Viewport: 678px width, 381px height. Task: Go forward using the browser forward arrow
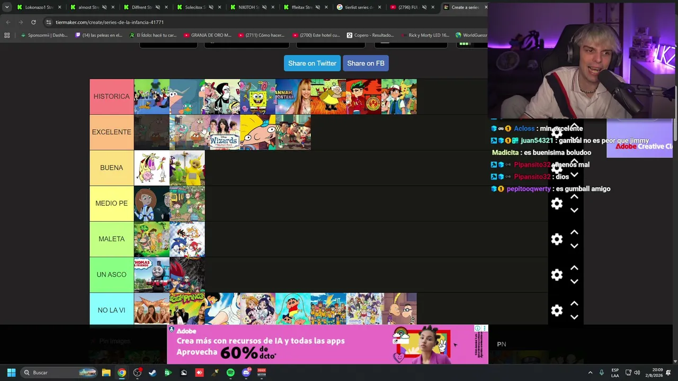[x=21, y=22]
